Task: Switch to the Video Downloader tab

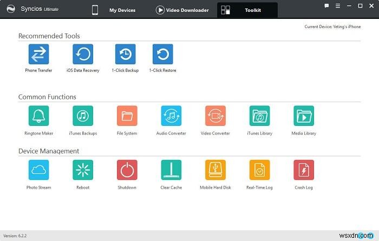Action: [x=182, y=10]
